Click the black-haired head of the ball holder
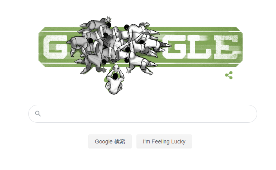 tap(115, 76)
